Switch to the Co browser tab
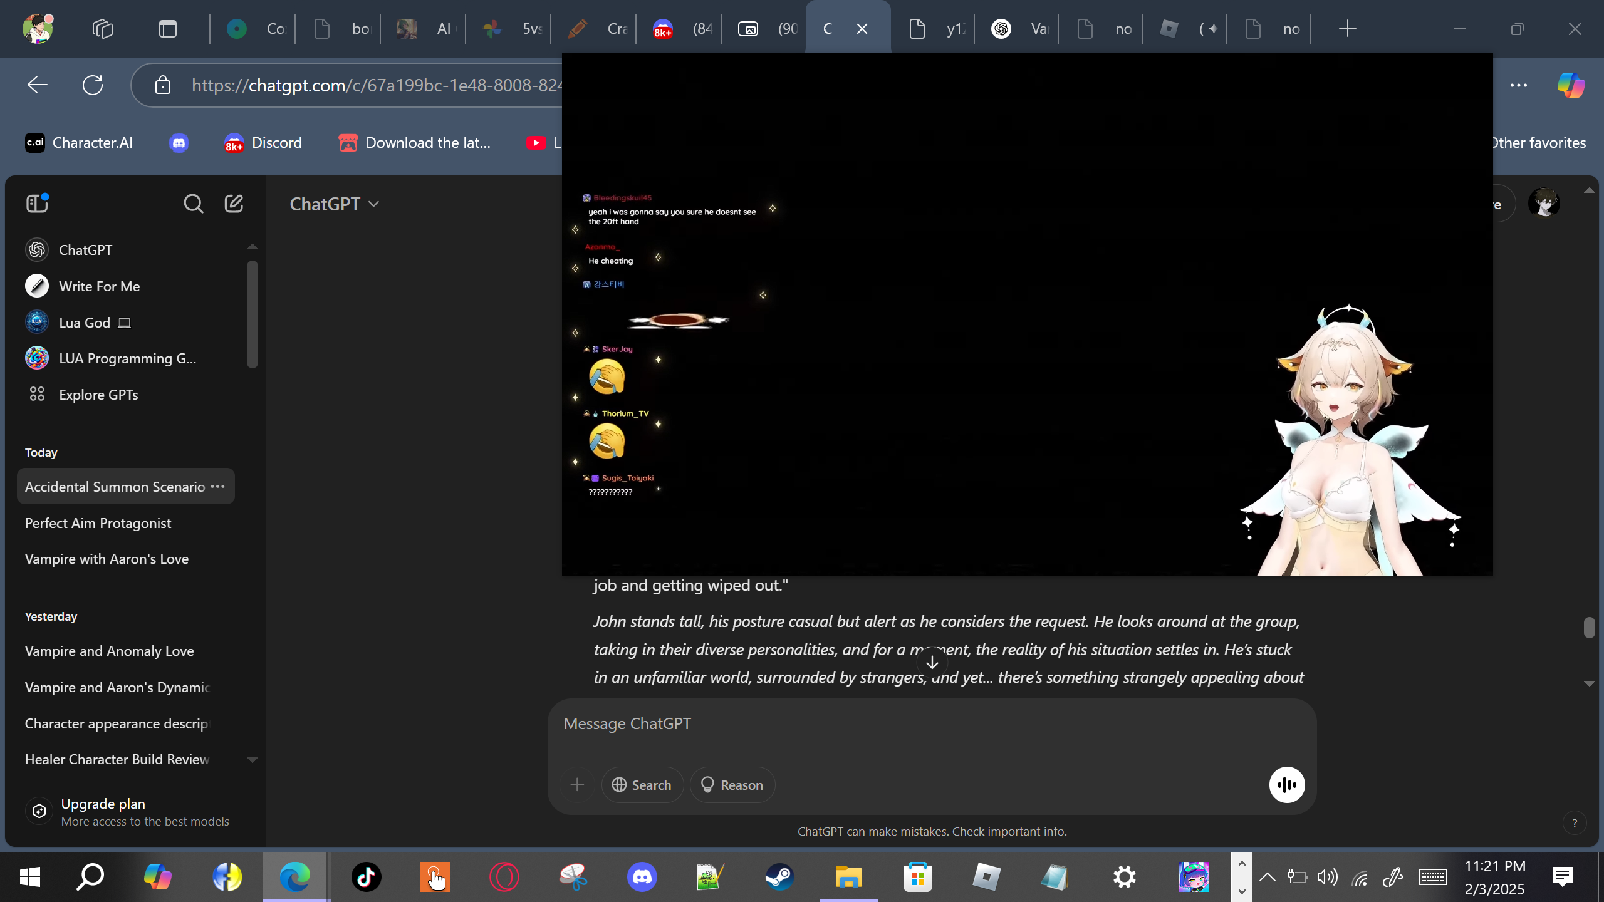This screenshot has height=902, width=1604. [254, 29]
